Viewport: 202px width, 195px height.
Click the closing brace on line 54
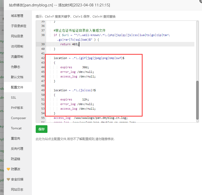pyautogui.click(x=55, y=113)
